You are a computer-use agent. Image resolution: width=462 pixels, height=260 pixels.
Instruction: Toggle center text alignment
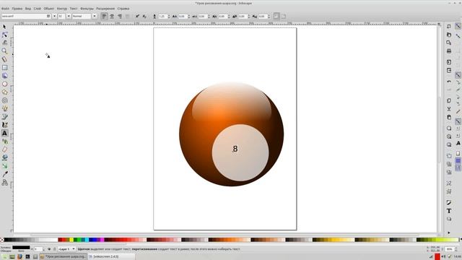112,16
